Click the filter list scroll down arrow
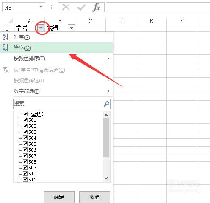The height and width of the screenshot is (203, 210). (106, 178)
